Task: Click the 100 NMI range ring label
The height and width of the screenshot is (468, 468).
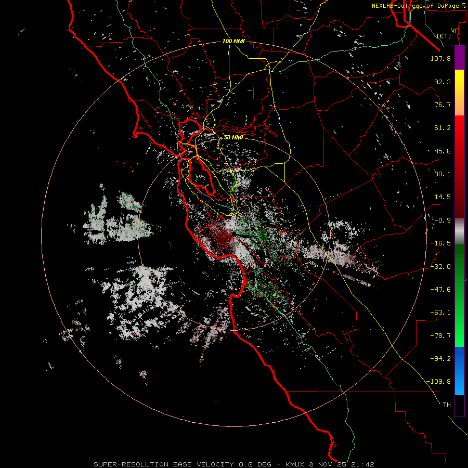Action: (233, 41)
